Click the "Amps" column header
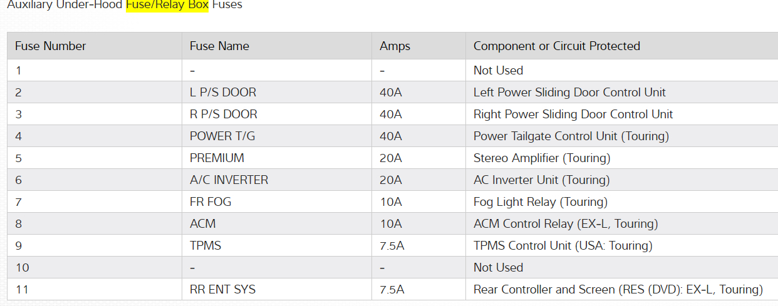 [395, 46]
